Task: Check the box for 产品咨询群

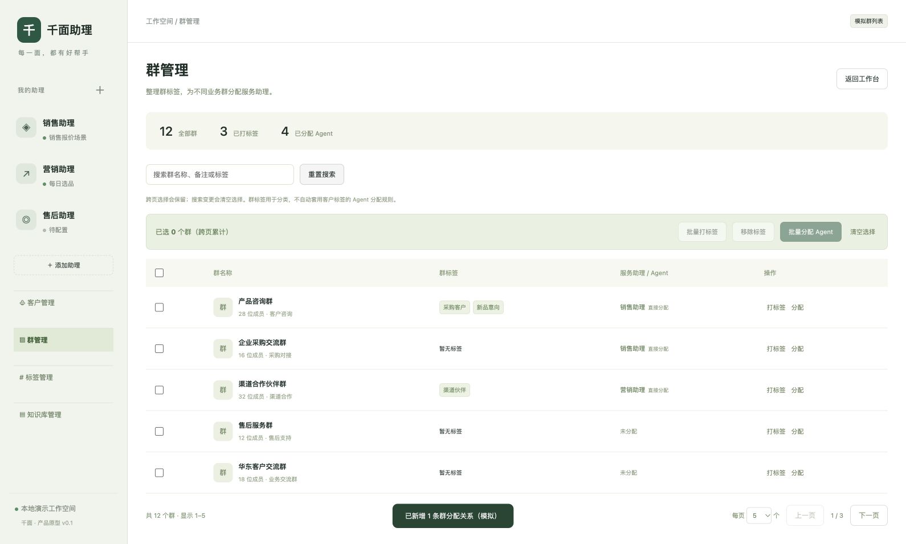Action: click(159, 307)
